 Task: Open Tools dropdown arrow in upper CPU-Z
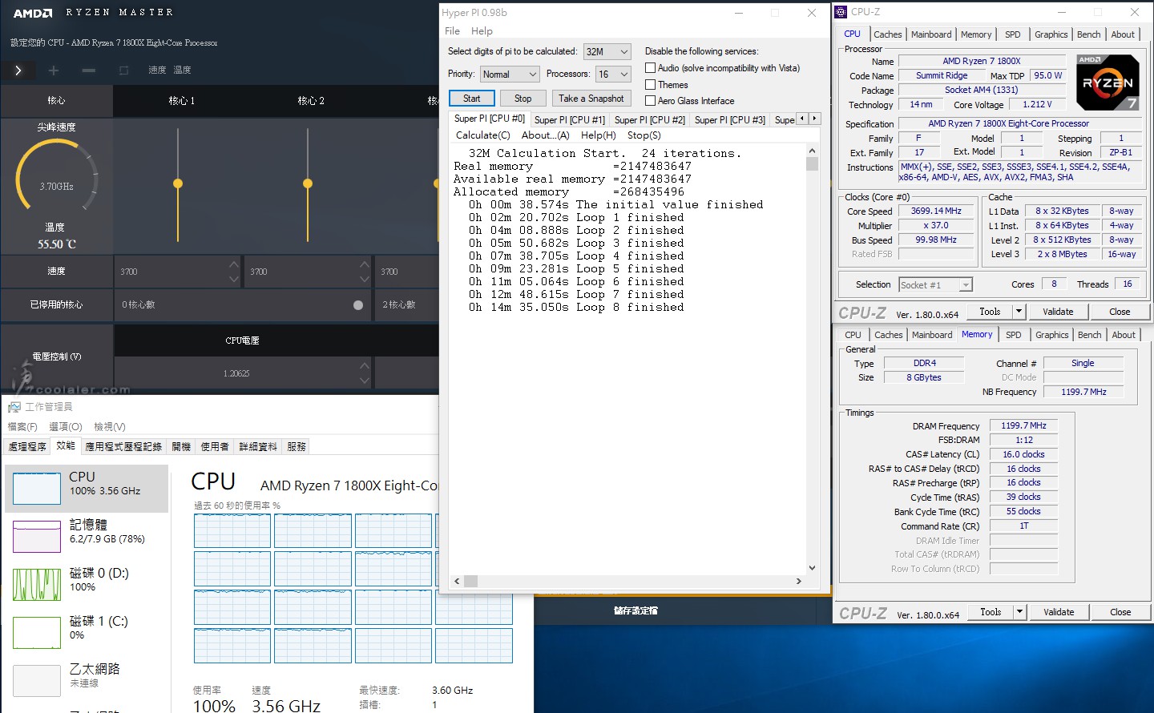pyautogui.click(x=1019, y=312)
